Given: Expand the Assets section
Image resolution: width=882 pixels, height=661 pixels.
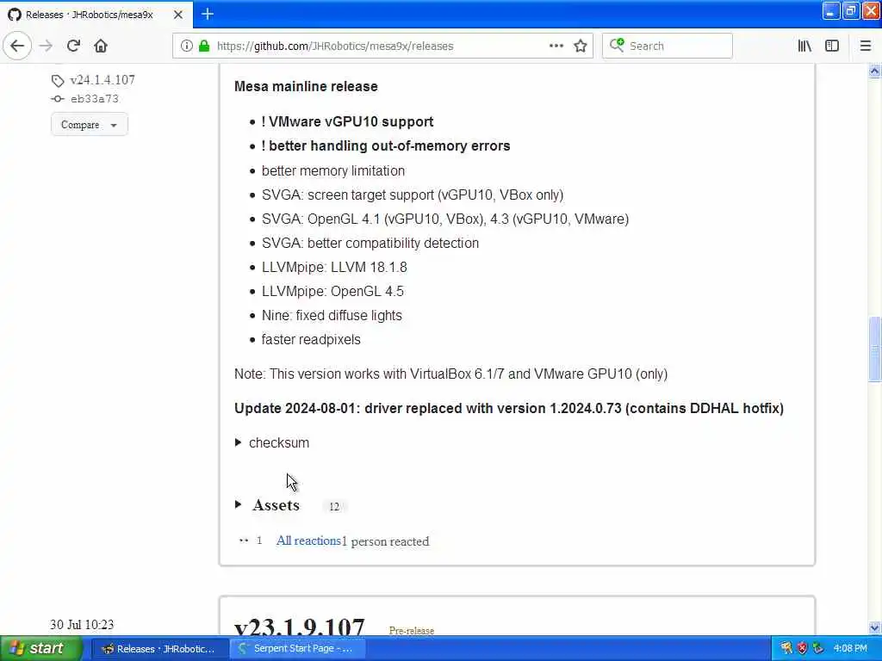Looking at the screenshot, I should 268,505.
